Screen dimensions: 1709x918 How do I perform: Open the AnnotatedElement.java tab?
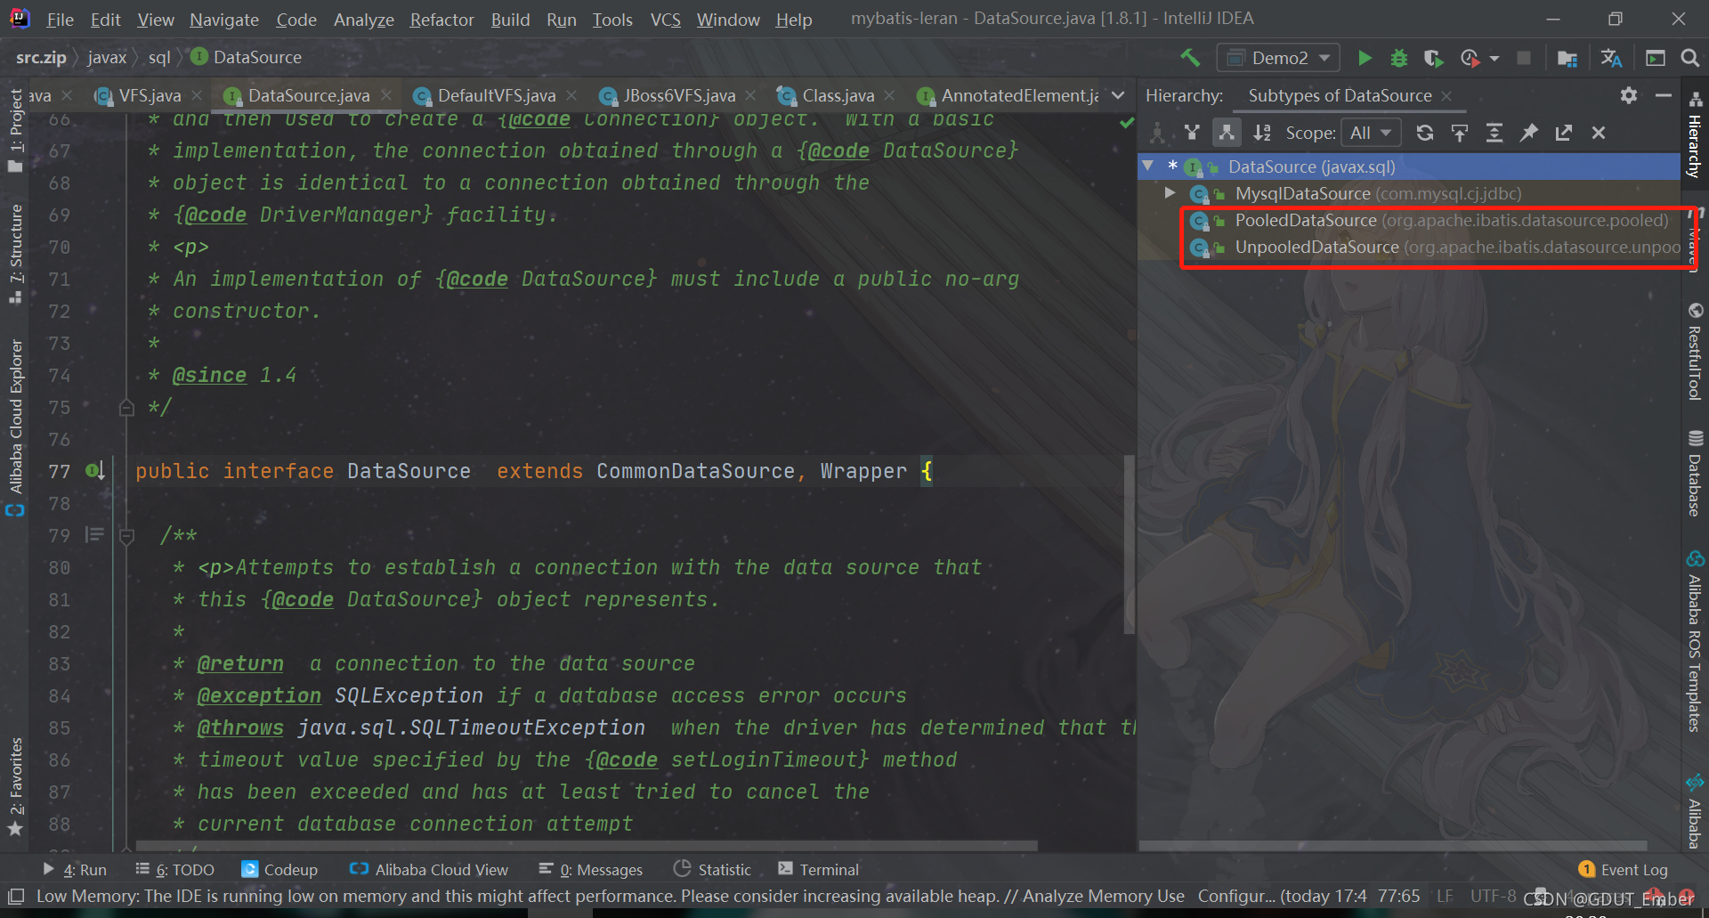click(x=1008, y=95)
